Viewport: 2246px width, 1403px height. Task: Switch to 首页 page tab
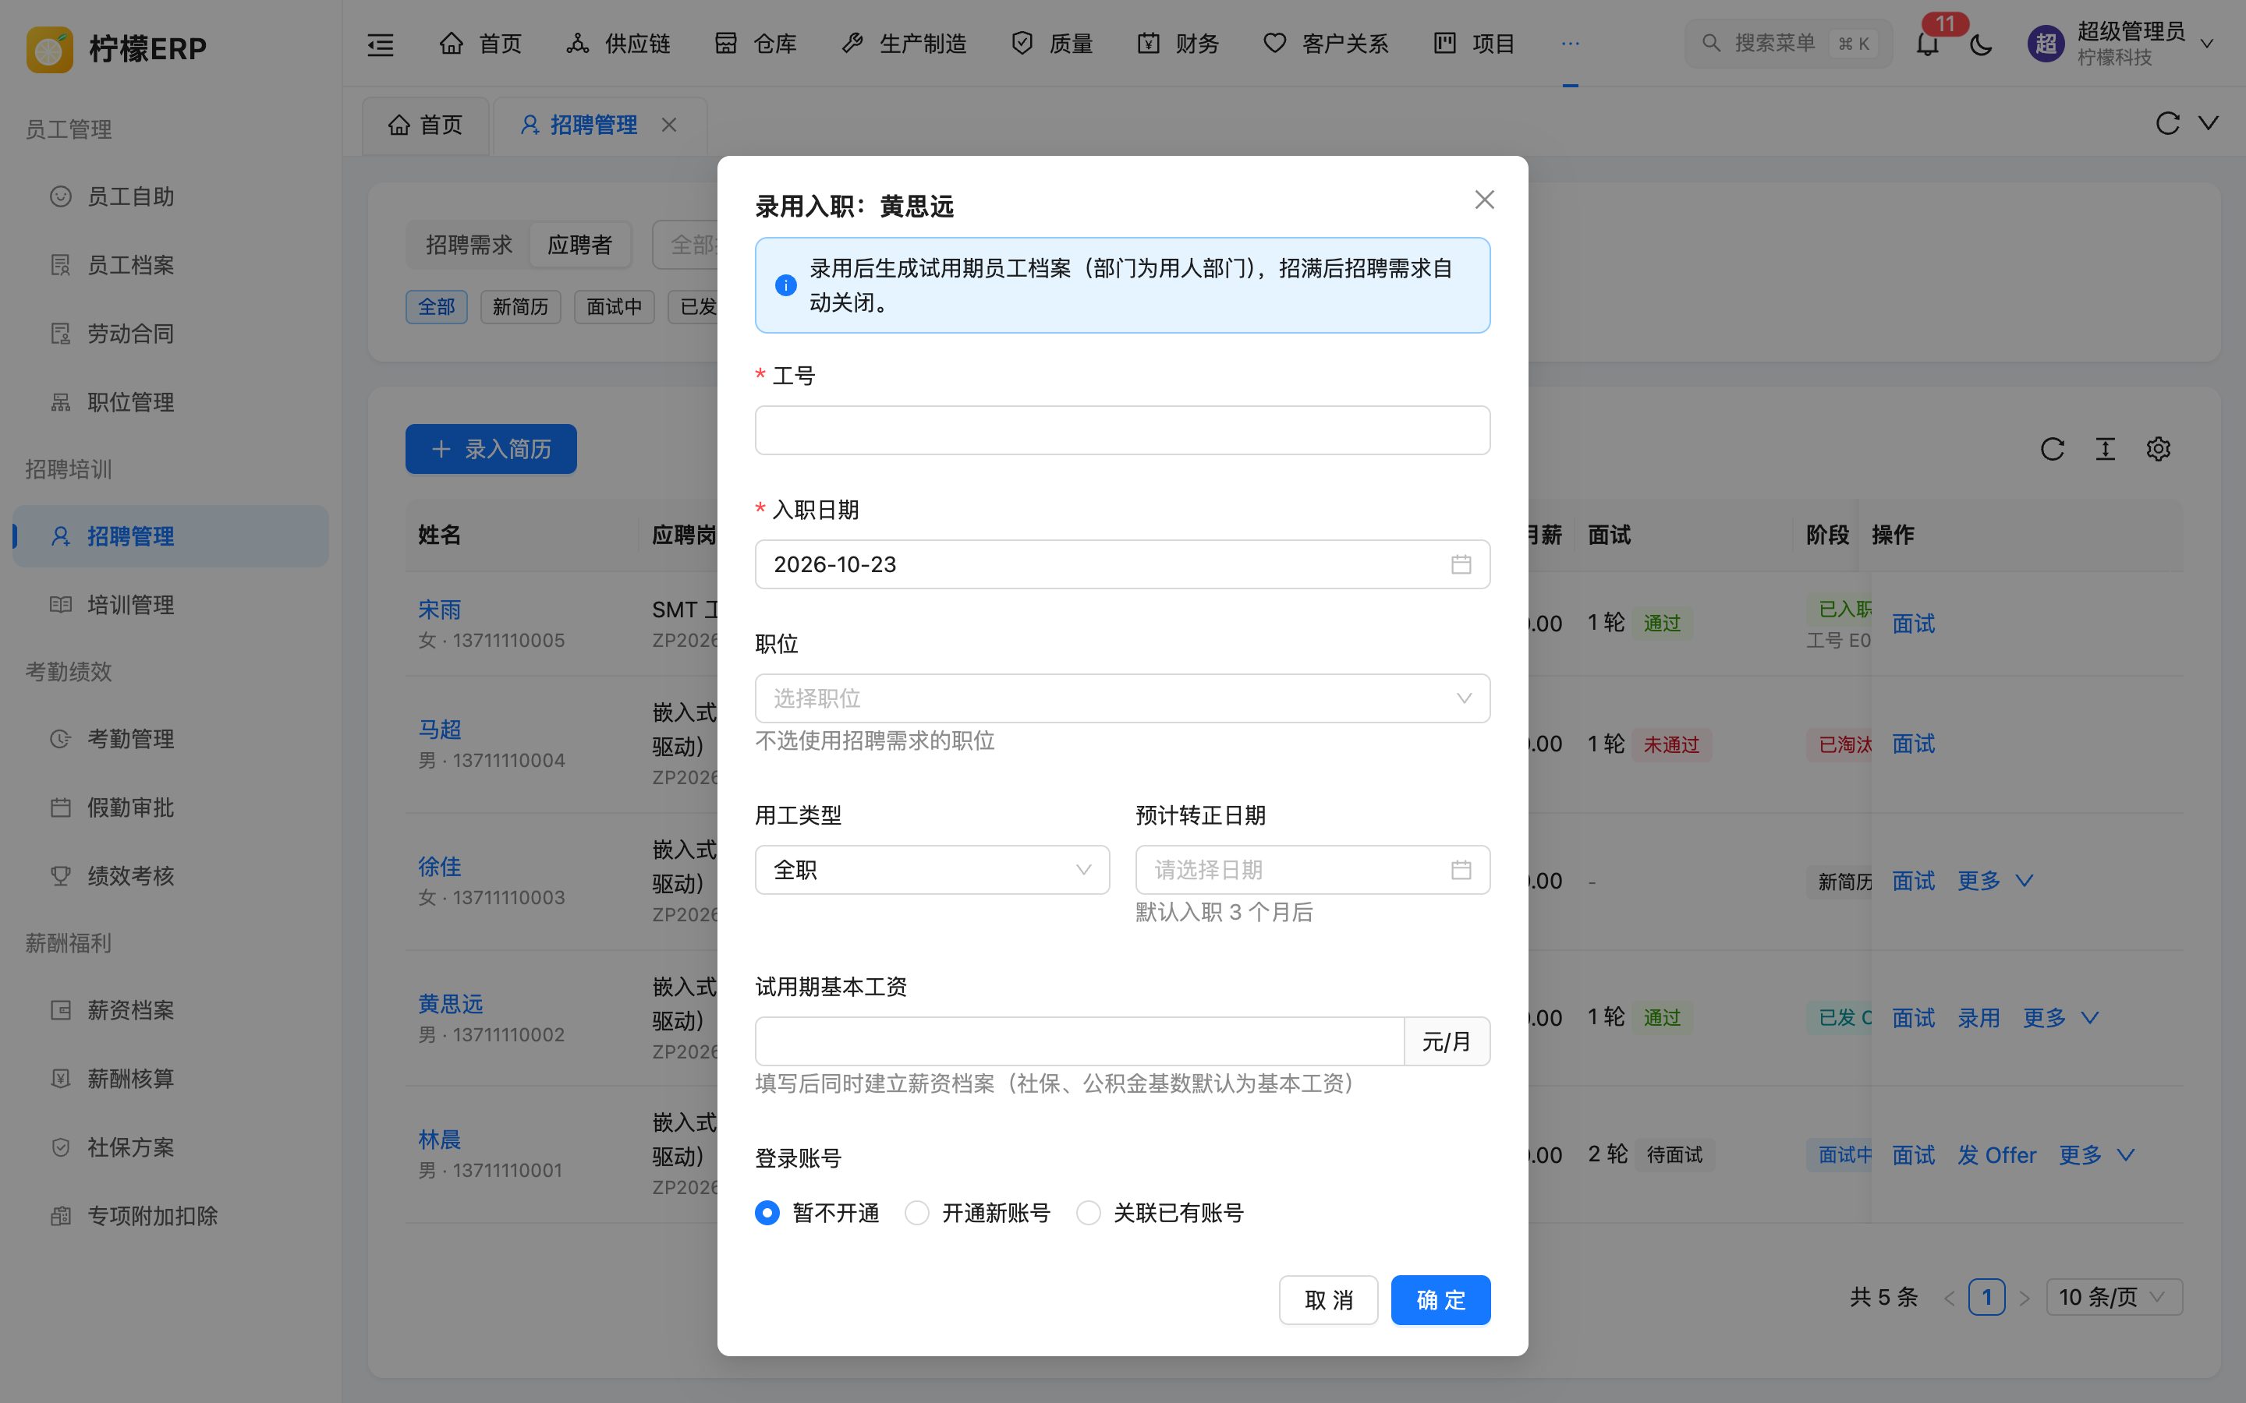[426, 125]
